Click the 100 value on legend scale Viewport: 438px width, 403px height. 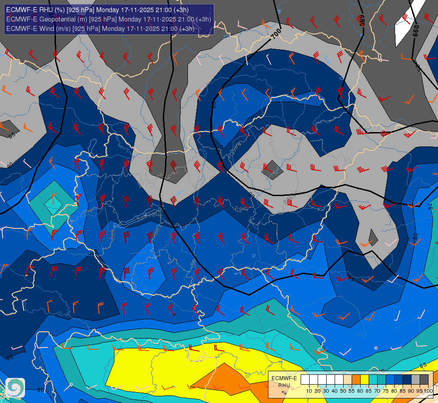tap(428, 391)
